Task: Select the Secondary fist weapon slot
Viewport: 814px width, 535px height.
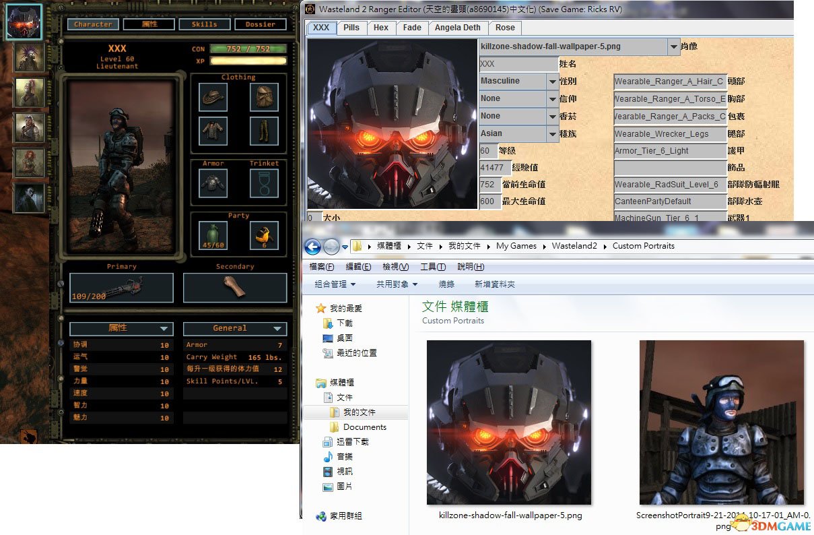Action: (x=235, y=288)
